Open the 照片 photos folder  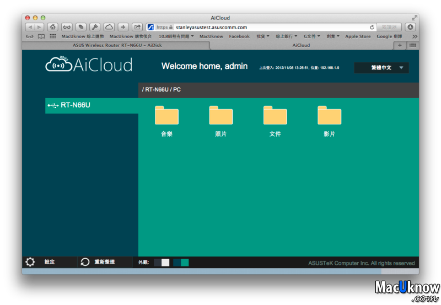tap(220, 116)
